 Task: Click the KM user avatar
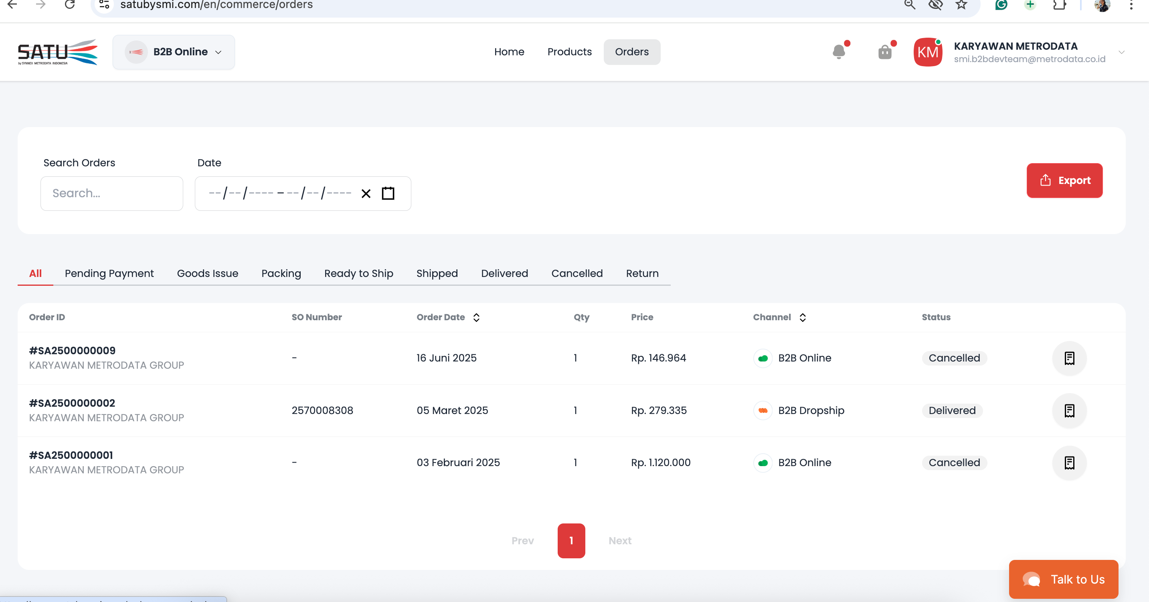point(928,52)
